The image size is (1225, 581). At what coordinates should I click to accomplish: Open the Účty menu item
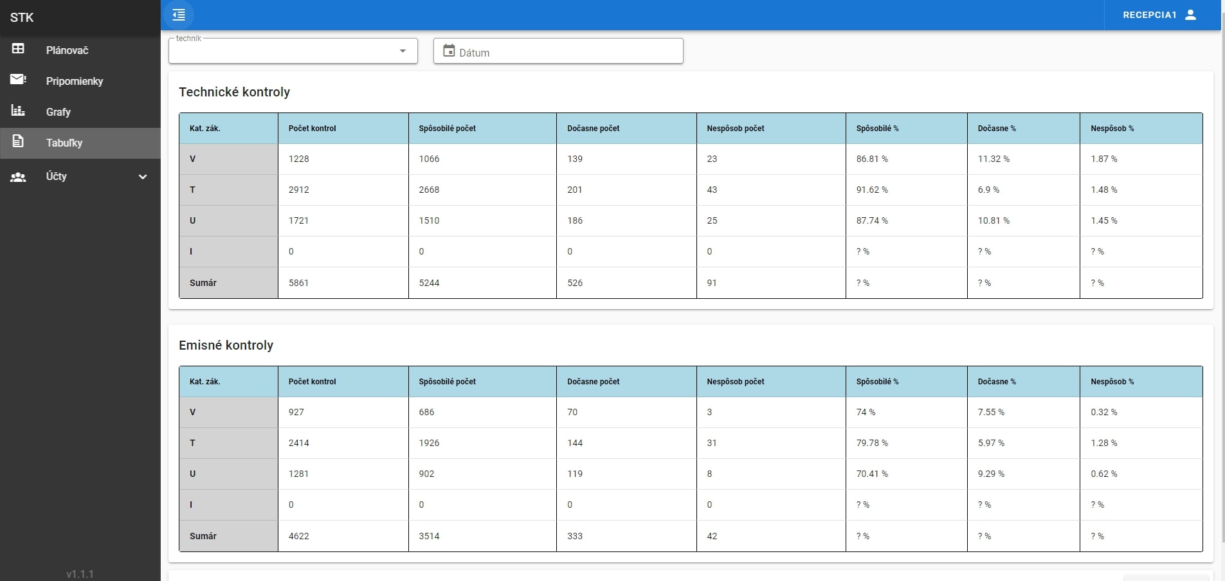[x=80, y=177]
